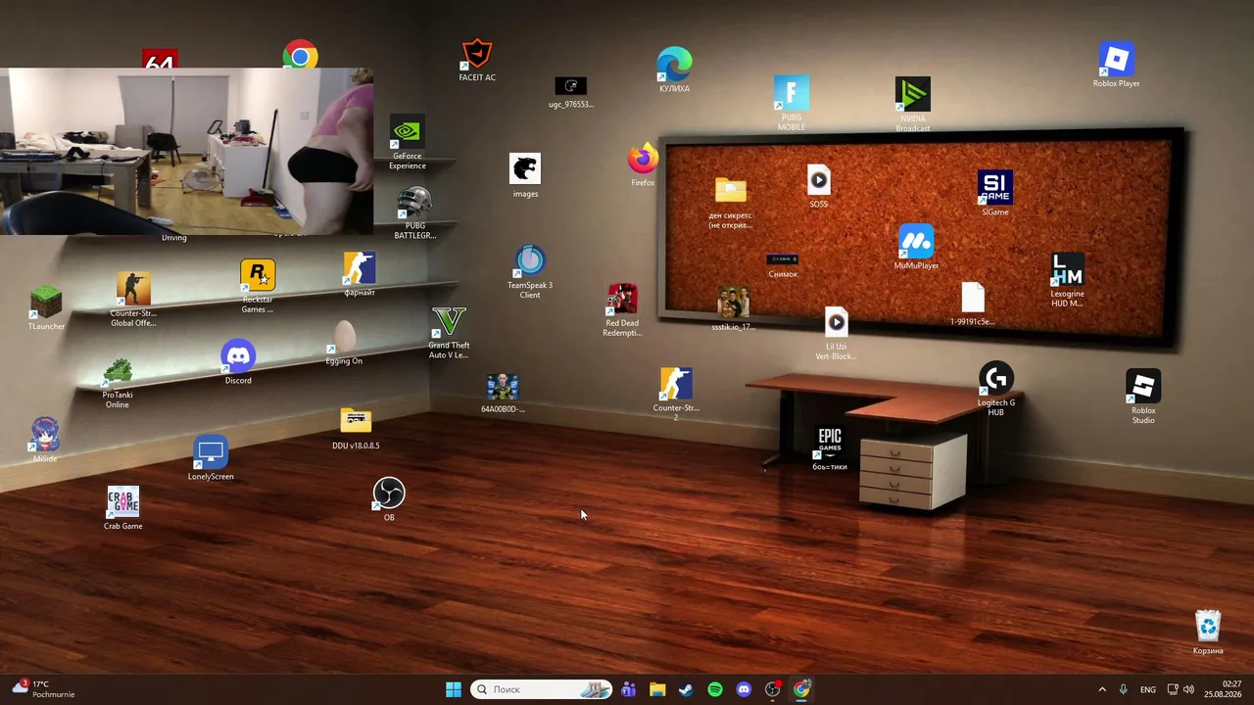Open the taskbar volume control
The height and width of the screenshot is (705, 1254).
(1189, 689)
